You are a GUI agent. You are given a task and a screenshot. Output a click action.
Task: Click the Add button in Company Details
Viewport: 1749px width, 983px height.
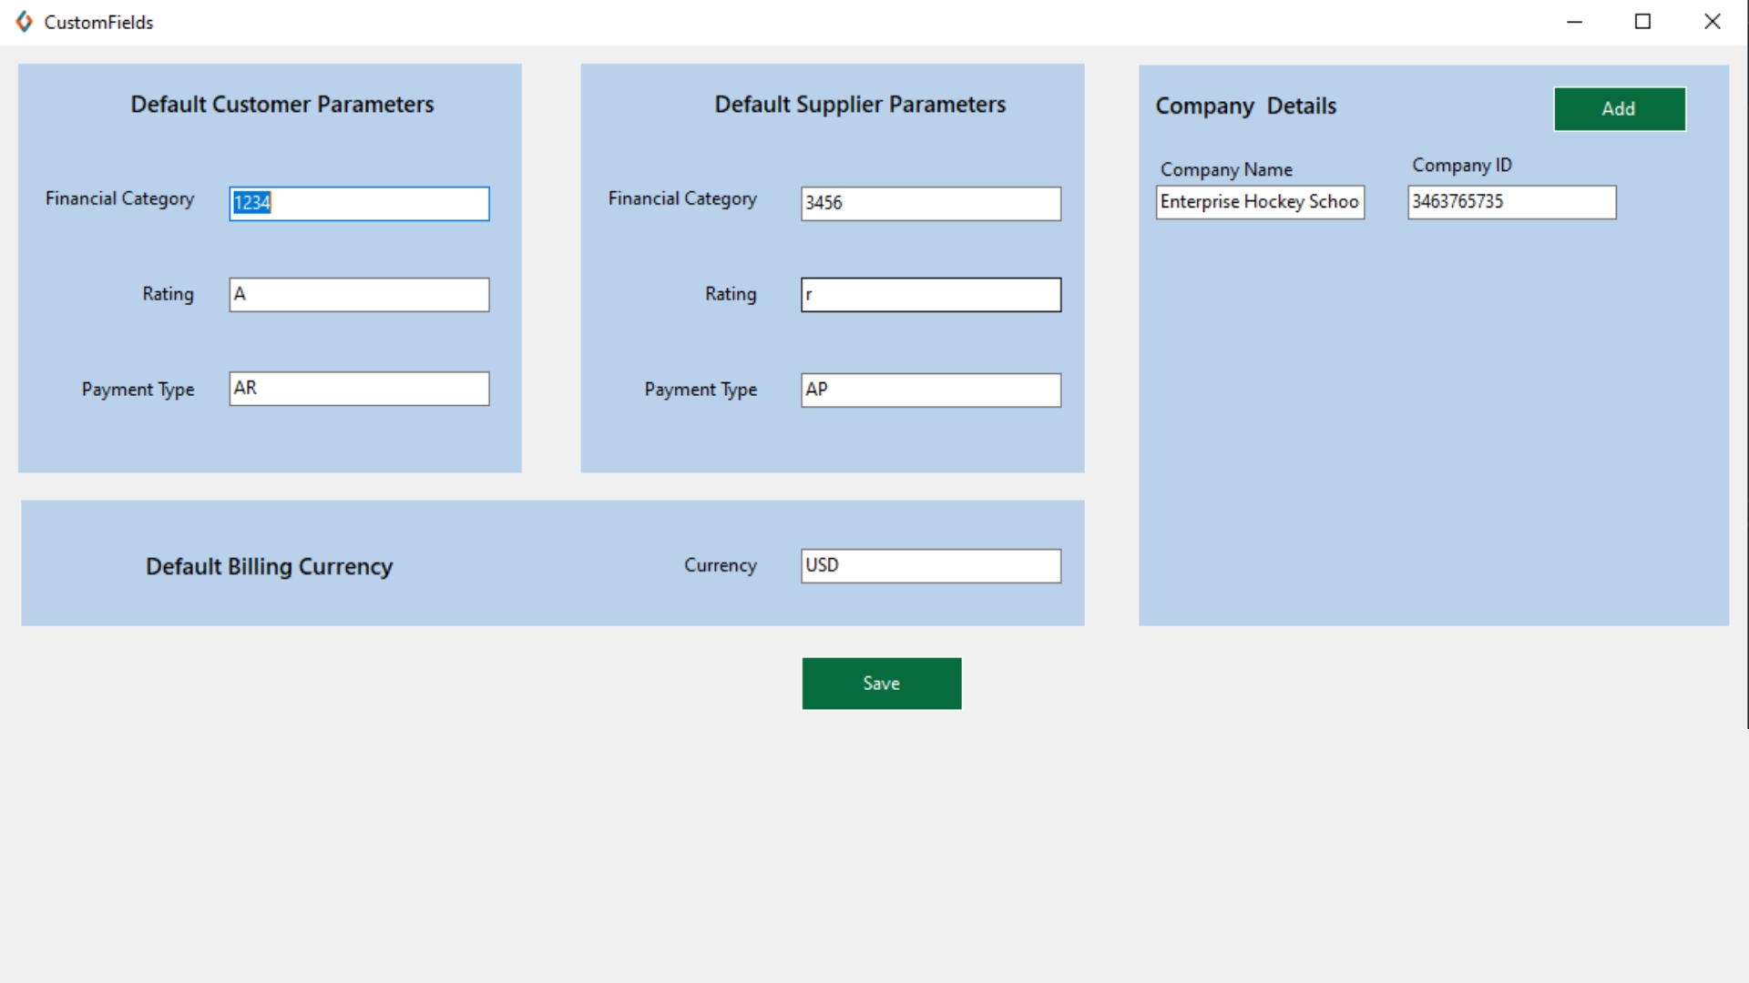click(x=1618, y=108)
